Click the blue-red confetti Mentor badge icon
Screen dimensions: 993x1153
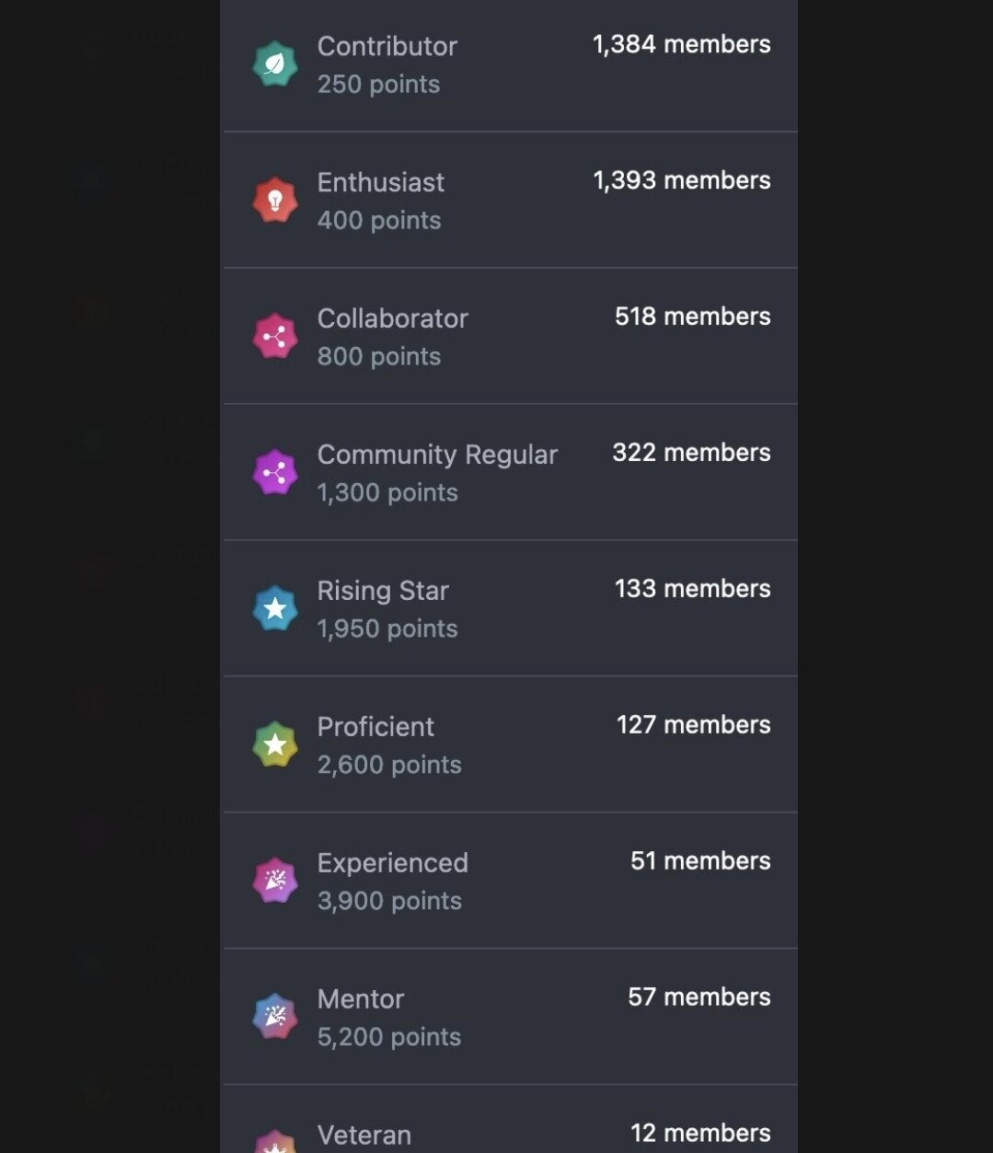tap(275, 1018)
